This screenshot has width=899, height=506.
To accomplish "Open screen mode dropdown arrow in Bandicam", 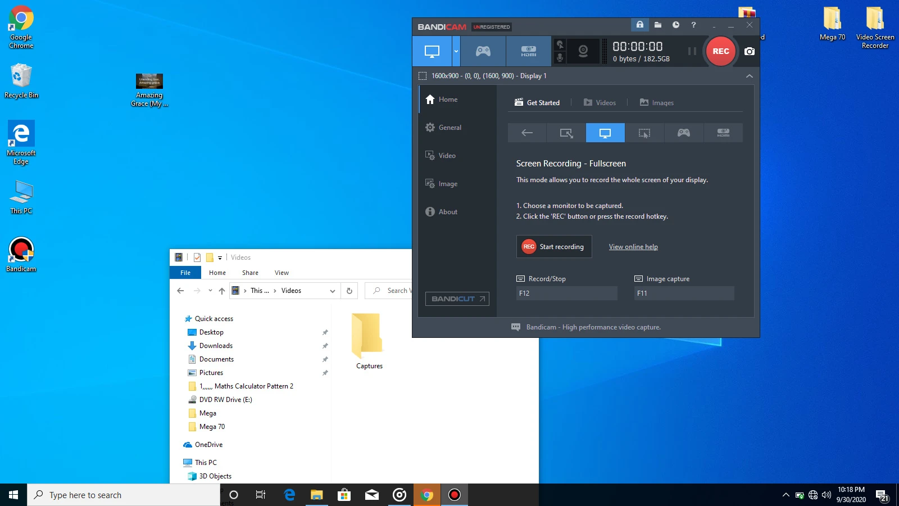I will pyautogui.click(x=456, y=51).
